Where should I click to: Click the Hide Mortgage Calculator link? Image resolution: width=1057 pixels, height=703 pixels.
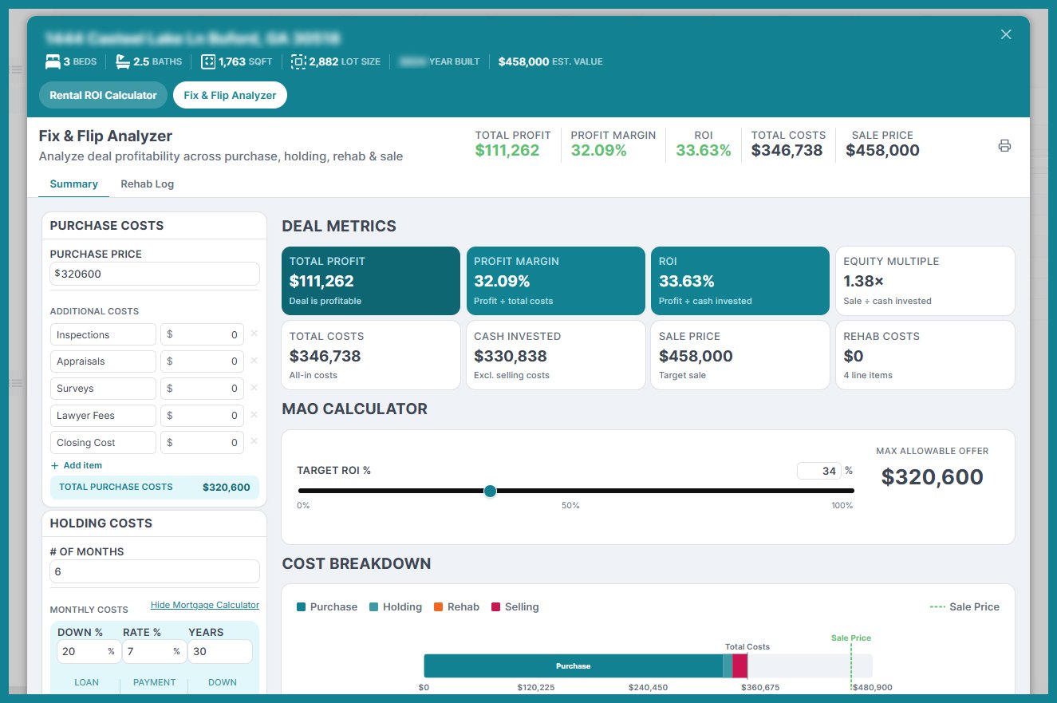[205, 605]
